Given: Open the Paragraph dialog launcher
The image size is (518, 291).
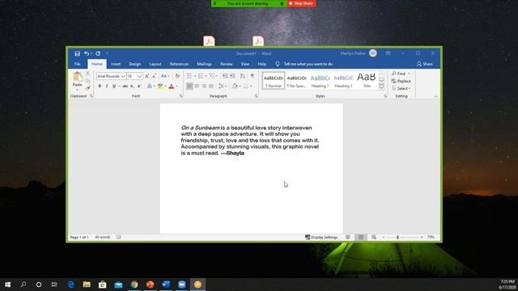Looking at the screenshot, I should tap(256, 96).
